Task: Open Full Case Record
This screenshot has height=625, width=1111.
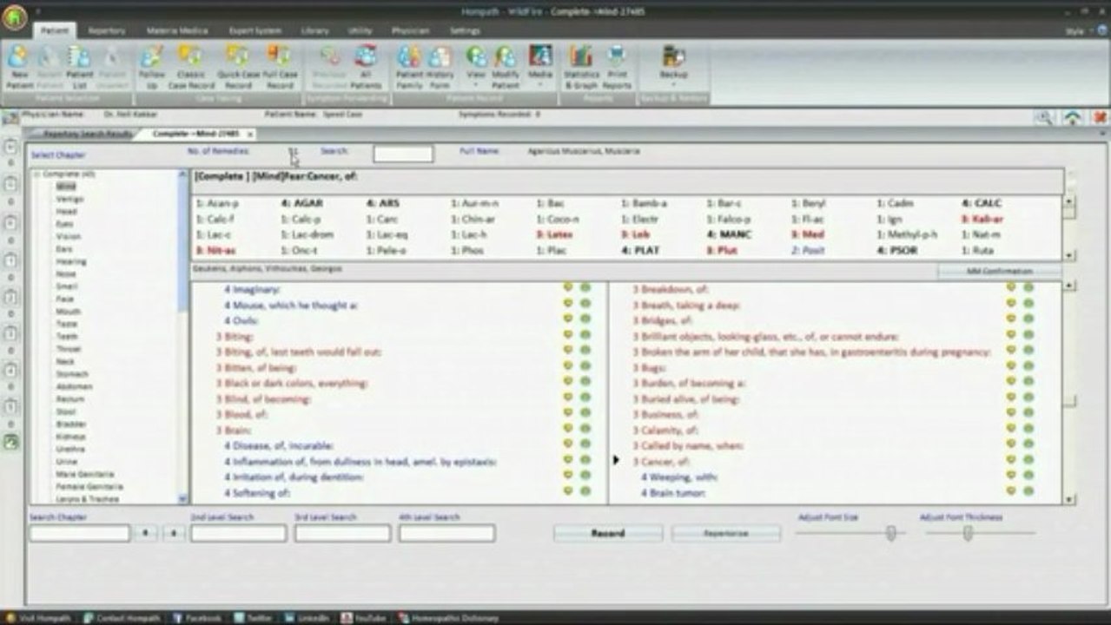Action: 280,67
